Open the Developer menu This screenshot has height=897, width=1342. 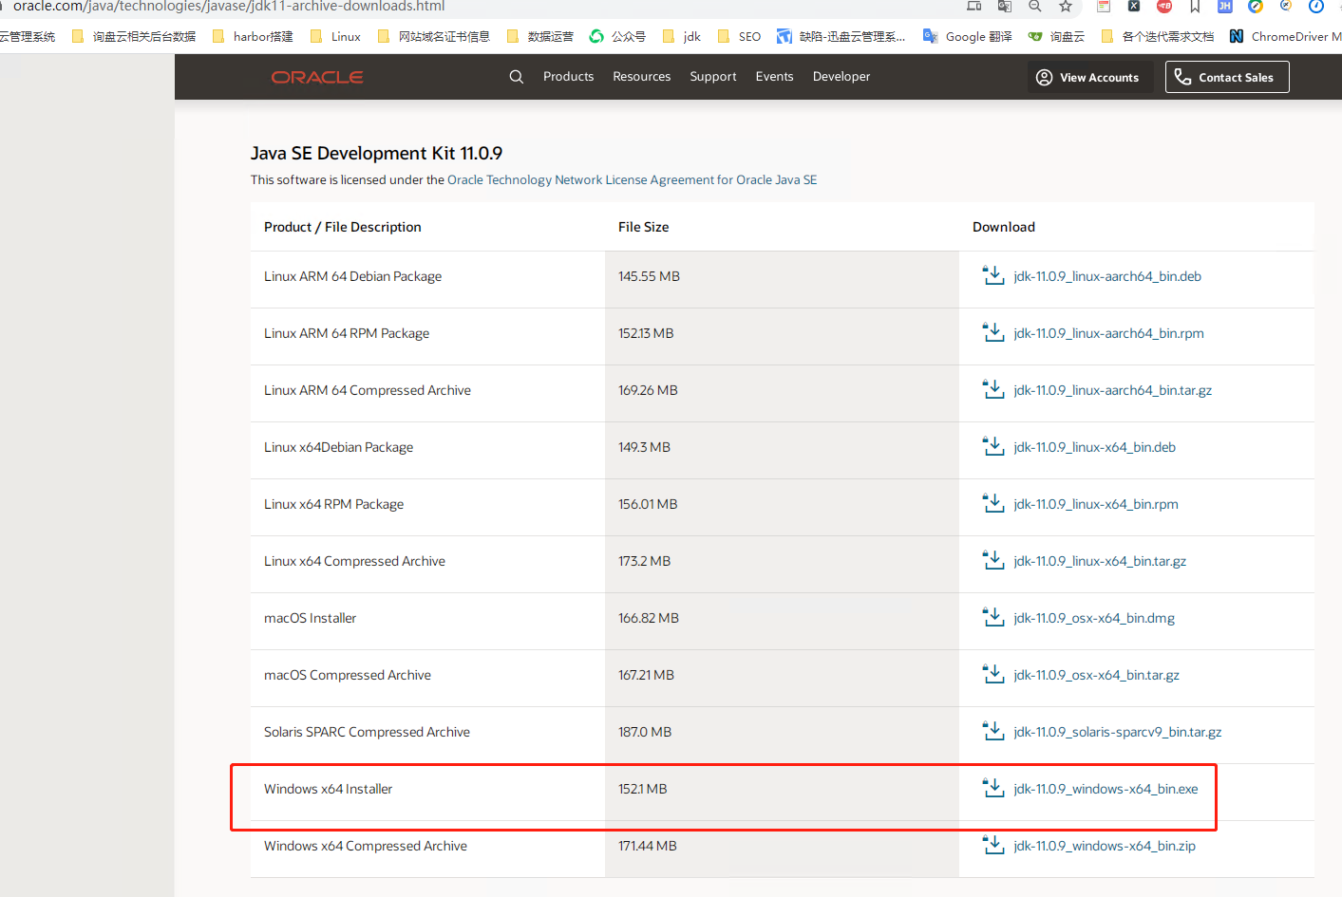pyautogui.click(x=841, y=77)
